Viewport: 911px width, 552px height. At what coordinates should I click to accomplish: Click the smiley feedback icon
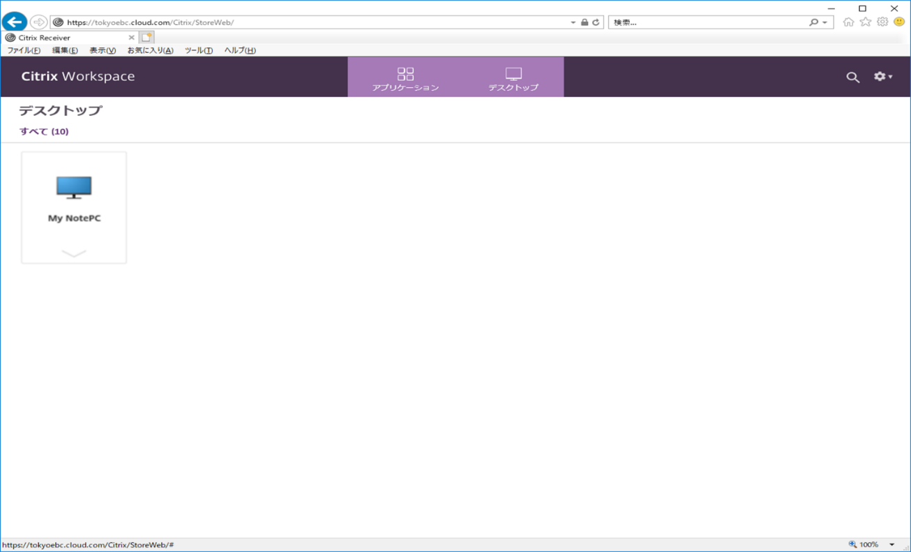tap(899, 22)
